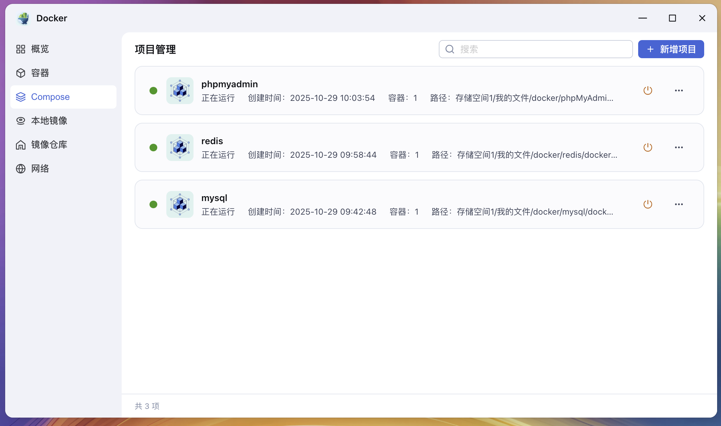The height and width of the screenshot is (426, 721).
Task: Click the Docker app logo icon
Action: point(24,18)
